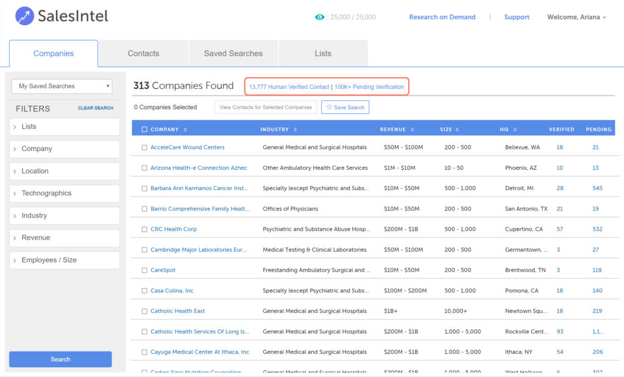624x377 pixels.
Task: Check the CareSpot row checkbox
Action: click(x=144, y=270)
